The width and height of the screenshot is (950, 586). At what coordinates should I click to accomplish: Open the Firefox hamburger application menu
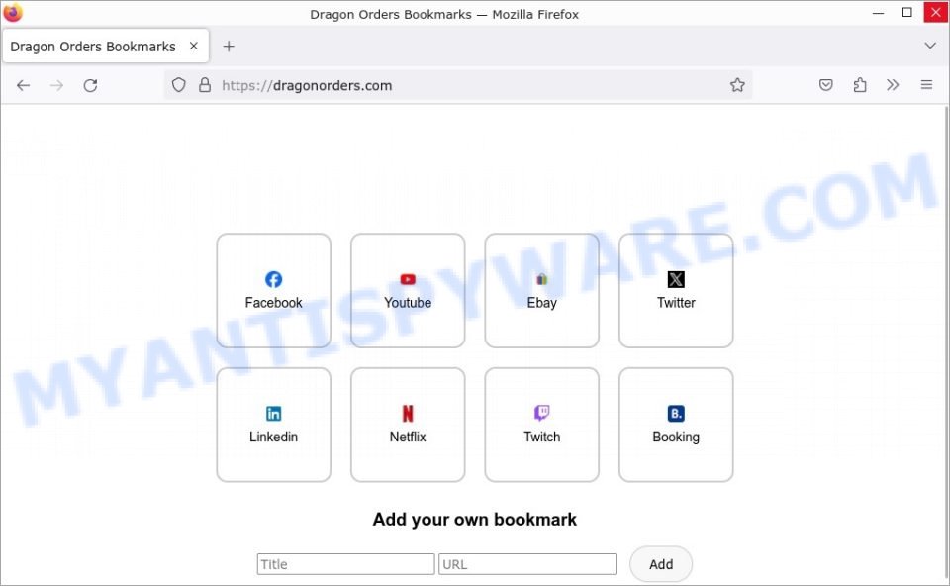[926, 85]
